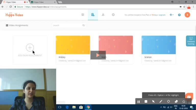Select the video assignments nav icon
196x110 pixels.
coord(93,15)
